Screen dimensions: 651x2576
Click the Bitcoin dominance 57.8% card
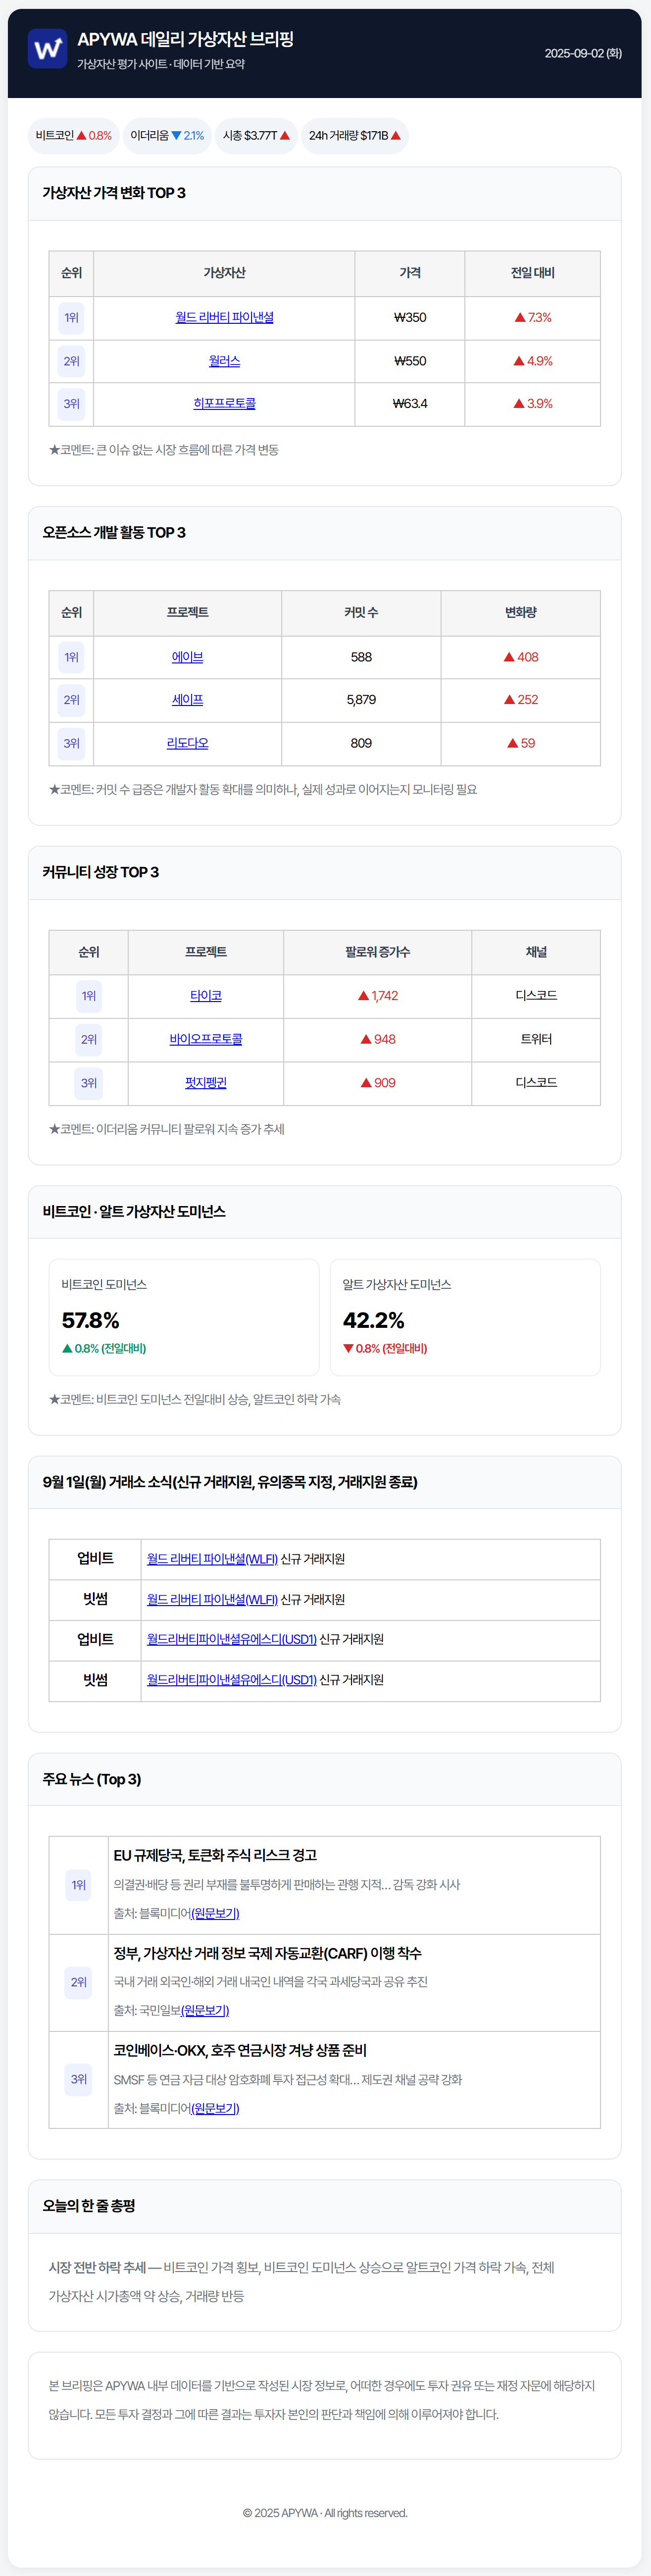pos(184,1317)
